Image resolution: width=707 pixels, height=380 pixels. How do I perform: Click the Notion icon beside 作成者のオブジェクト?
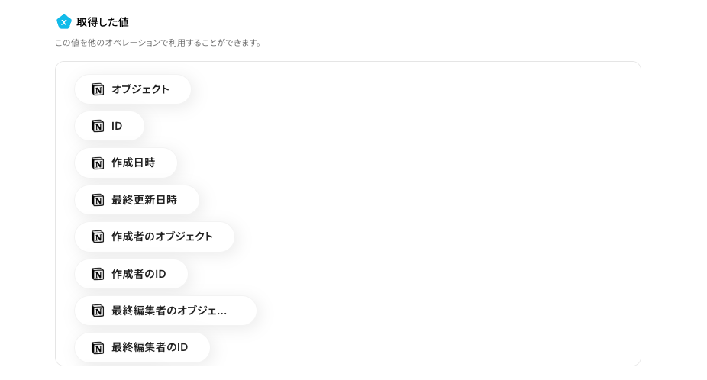coord(98,237)
